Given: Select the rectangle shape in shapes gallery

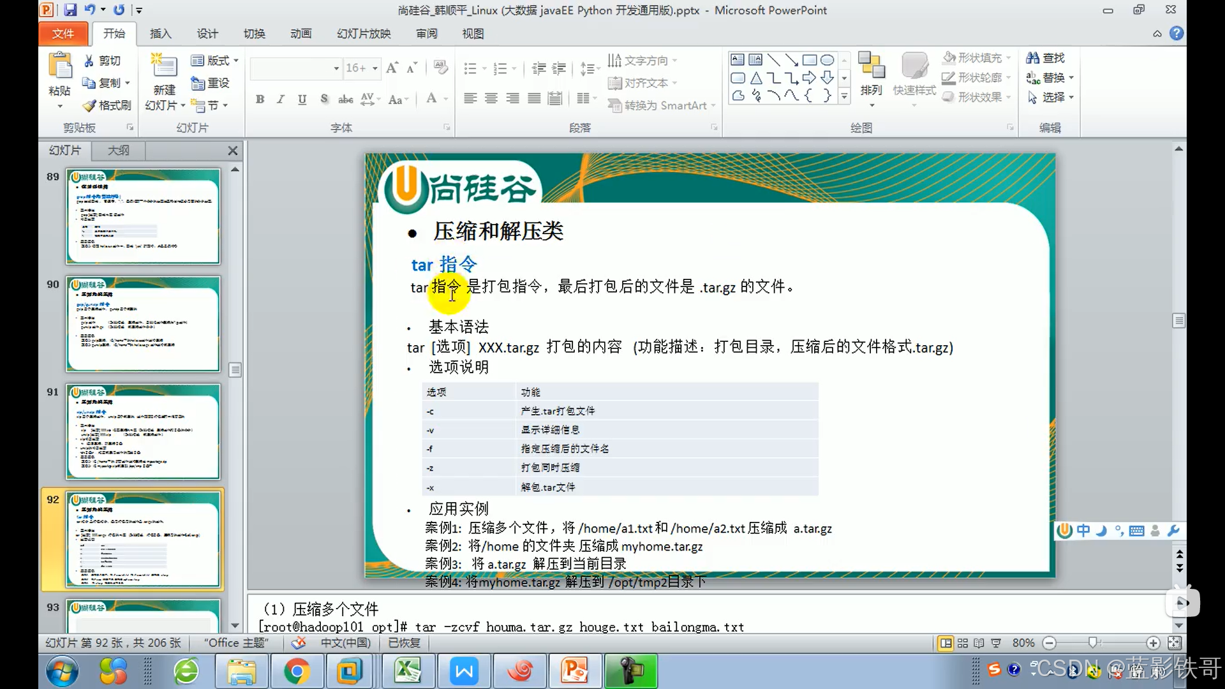Looking at the screenshot, I should coord(809,60).
